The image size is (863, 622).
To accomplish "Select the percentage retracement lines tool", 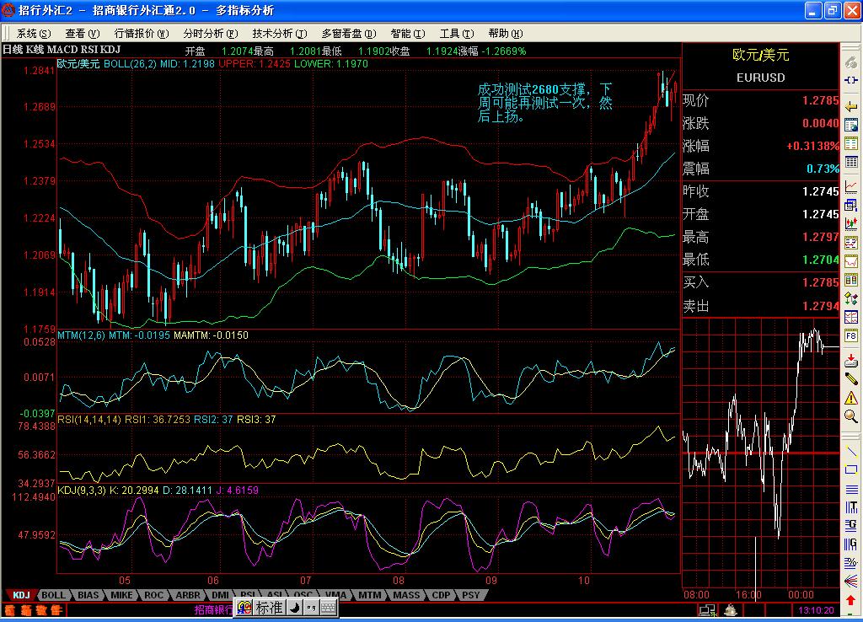I will pos(851,562).
